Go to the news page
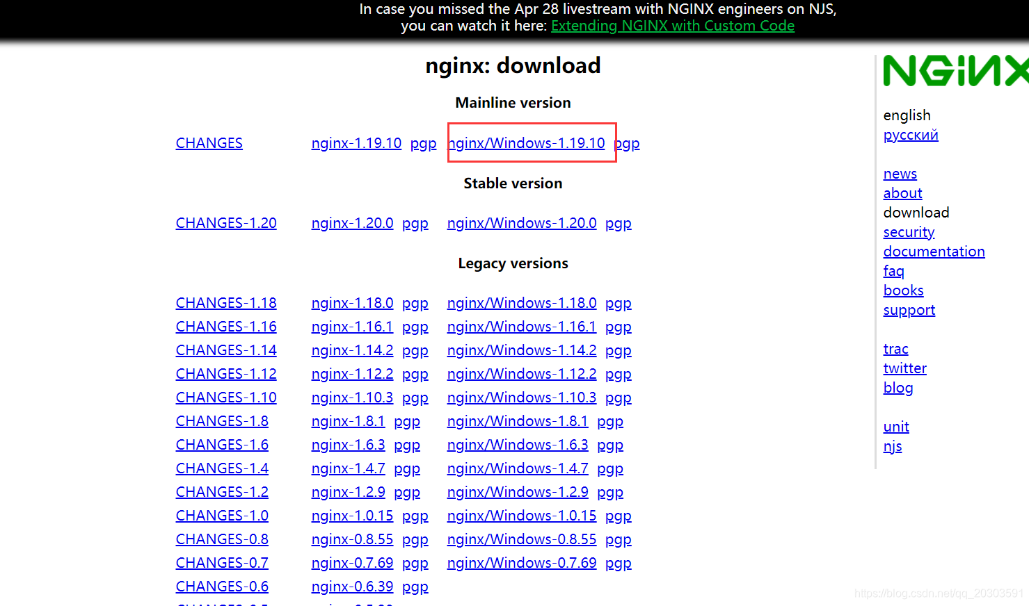Image resolution: width=1029 pixels, height=606 pixels. (900, 174)
